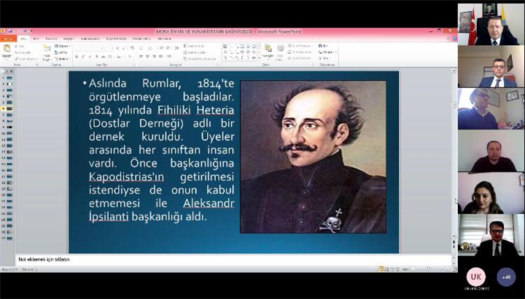Click the zoom out minus button

tap(413, 269)
